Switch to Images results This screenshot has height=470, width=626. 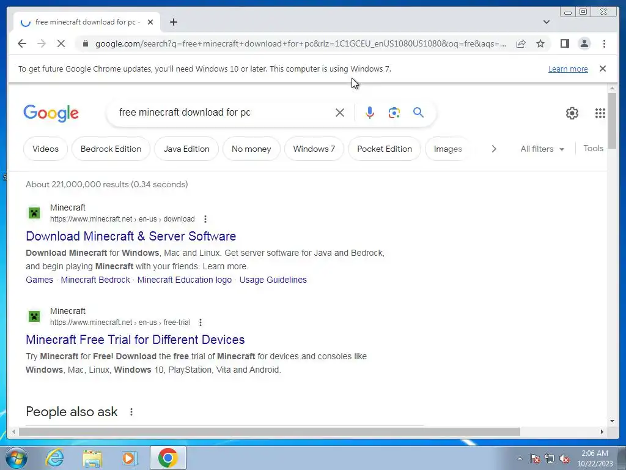point(447,149)
